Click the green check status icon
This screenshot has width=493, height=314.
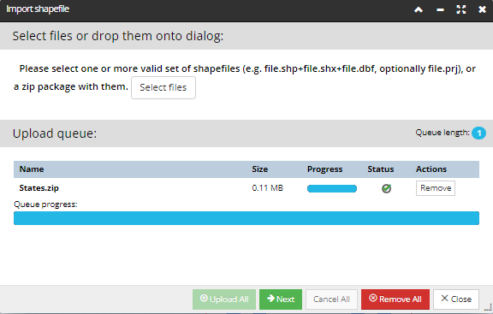coord(386,188)
